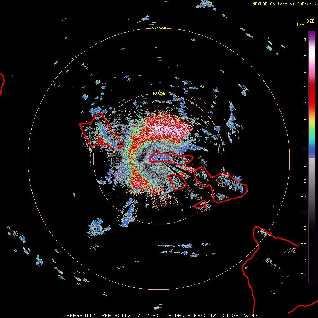Click the 50 NMI range ring label
318x318 pixels.
(x=159, y=93)
